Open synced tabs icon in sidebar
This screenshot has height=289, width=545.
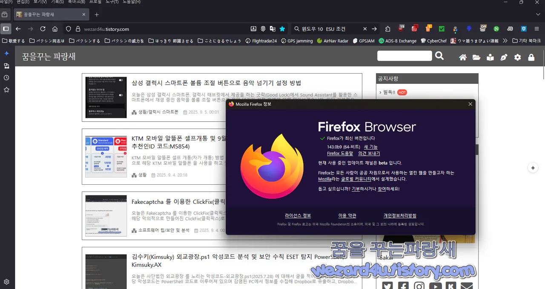6,66
